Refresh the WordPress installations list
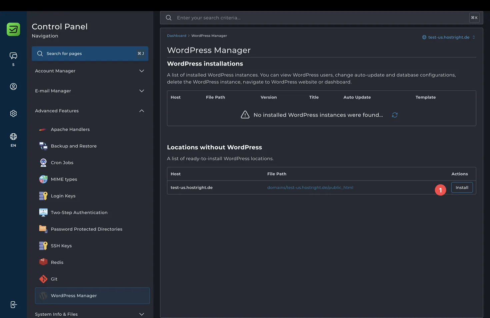The width and height of the screenshot is (490, 318). click(x=395, y=115)
